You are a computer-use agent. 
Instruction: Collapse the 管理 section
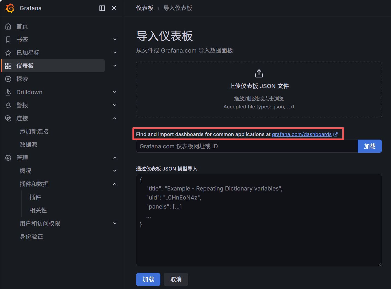click(115, 158)
